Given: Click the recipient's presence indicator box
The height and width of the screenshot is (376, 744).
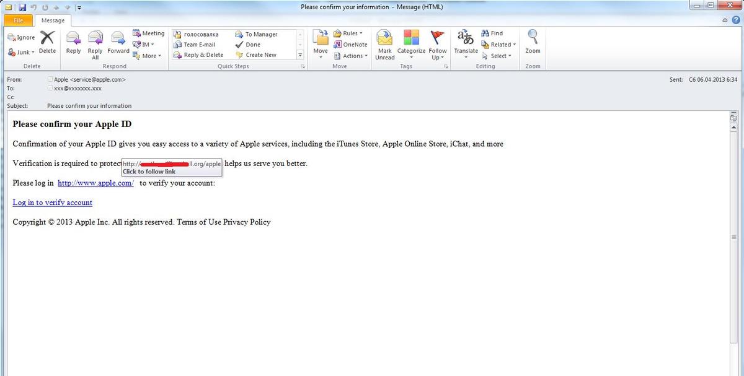Looking at the screenshot, I should point(50,89).
